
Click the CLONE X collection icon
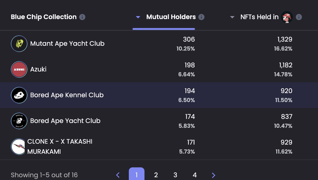(x=19, y=146)
